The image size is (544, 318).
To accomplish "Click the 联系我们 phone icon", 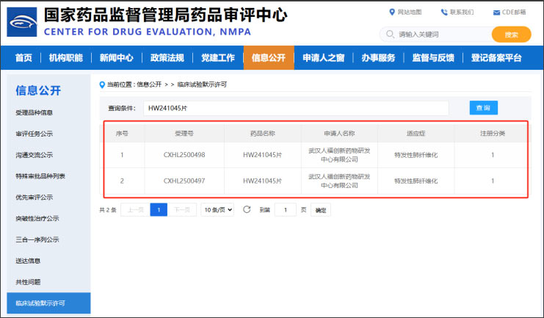I will (444, 12).
